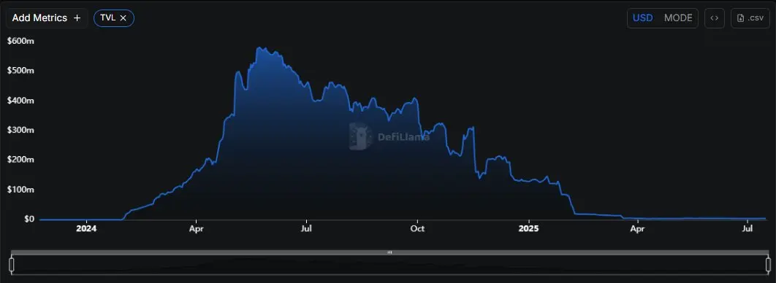This screenshot has height=283, width=776.
Task: Click the TVL line peak near $580m
Action: point(259,48)
